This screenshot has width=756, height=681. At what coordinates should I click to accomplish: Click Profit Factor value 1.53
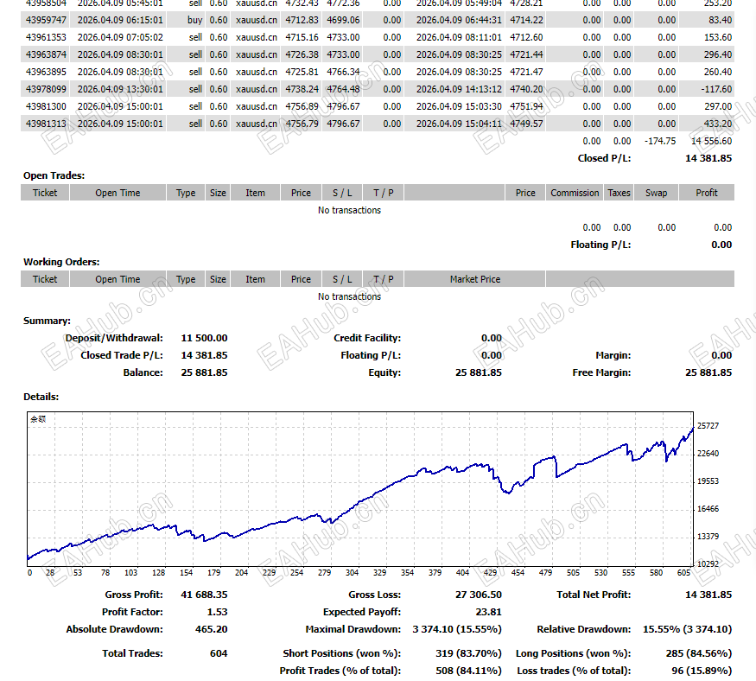tap(217, 612)
